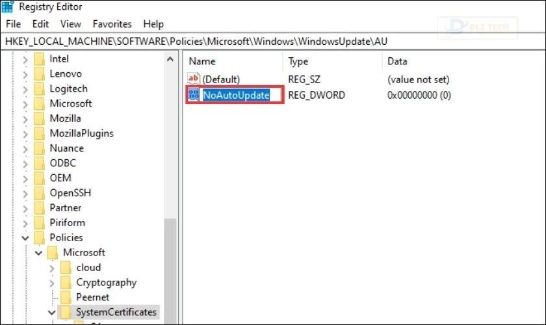Viewport: 546px width, 325px height.
Task: Open the File menu
Action: (13, 24)
